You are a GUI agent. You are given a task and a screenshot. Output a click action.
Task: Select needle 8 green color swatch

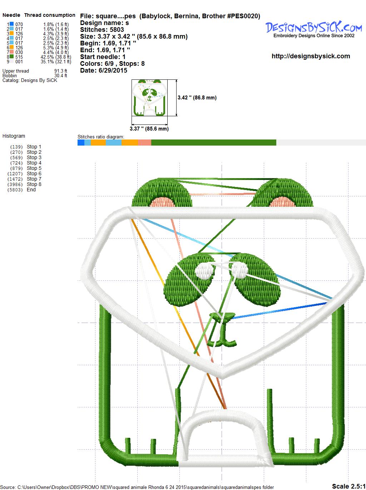[x=12, y=57]
